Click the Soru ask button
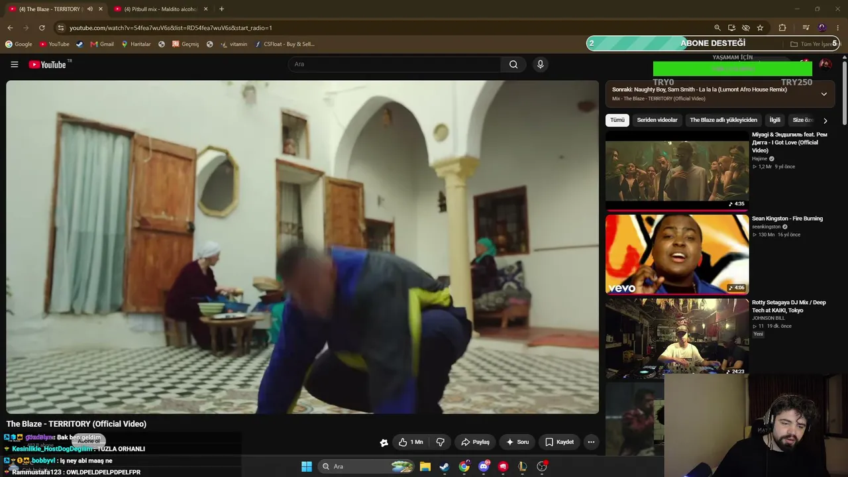Screen dimensions: 848x477 pos(517,442)
